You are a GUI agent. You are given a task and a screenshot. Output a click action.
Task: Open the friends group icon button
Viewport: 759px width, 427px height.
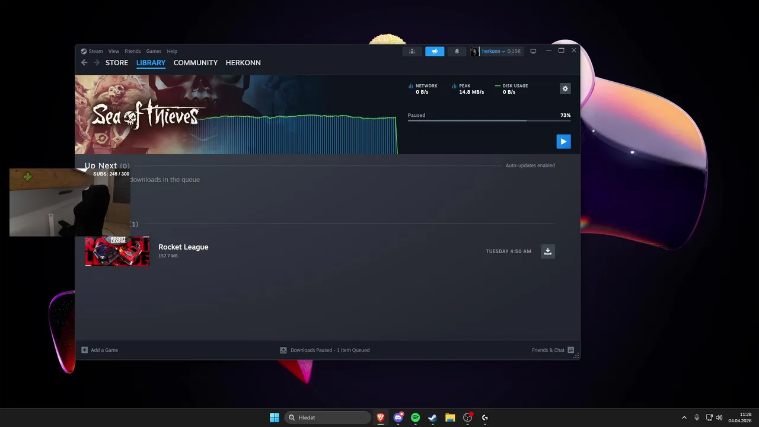pos(412,52)
